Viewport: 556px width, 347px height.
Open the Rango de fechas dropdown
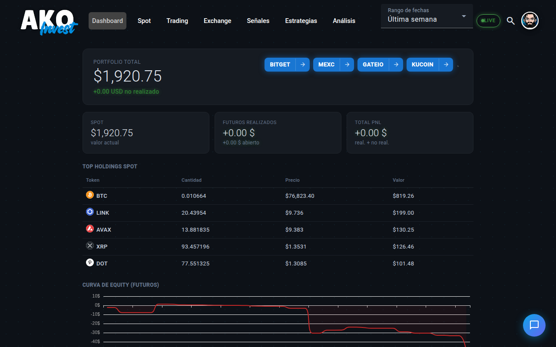coord(427,16)
